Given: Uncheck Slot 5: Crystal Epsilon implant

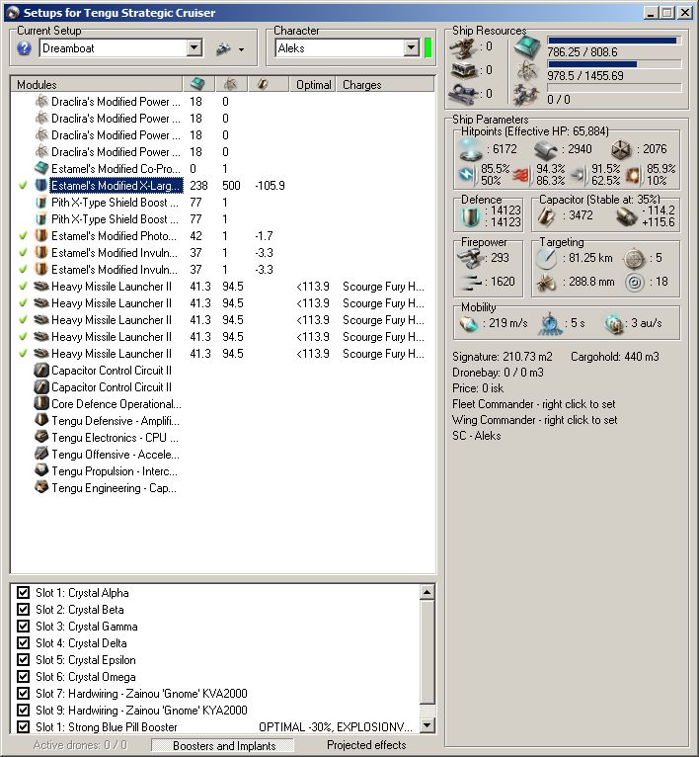Looking at the screenshot, I should (23, 659).
